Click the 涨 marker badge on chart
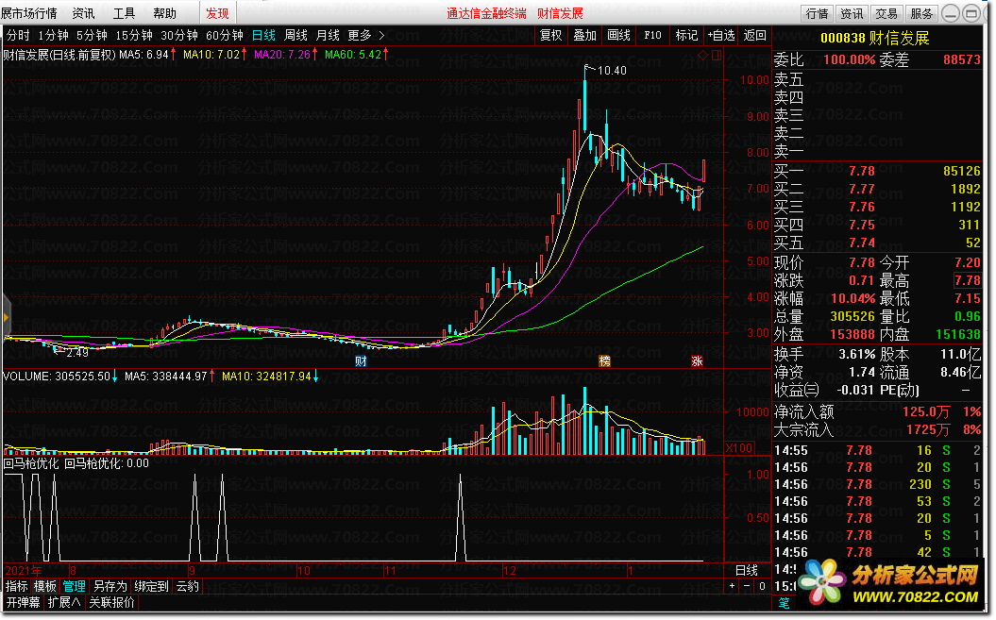The width and height of the screenshot is (996, 620). pyautogui.click(x=697, y=361)
